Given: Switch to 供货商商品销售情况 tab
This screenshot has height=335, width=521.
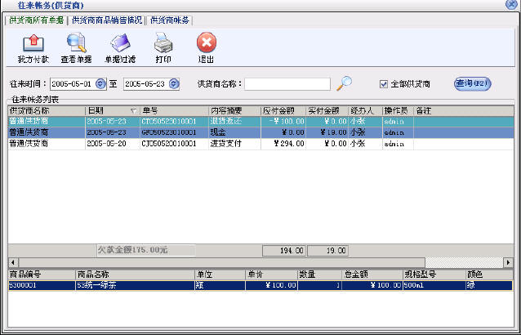Looking at the screenshot, I should [106, 20].
